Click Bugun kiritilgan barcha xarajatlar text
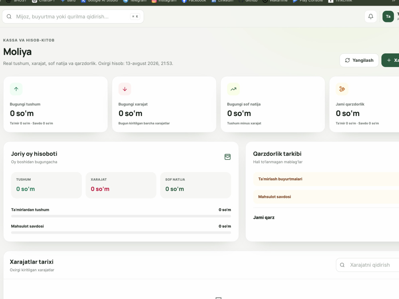Screen dimensions: 399x299 [x=144, y=123]
